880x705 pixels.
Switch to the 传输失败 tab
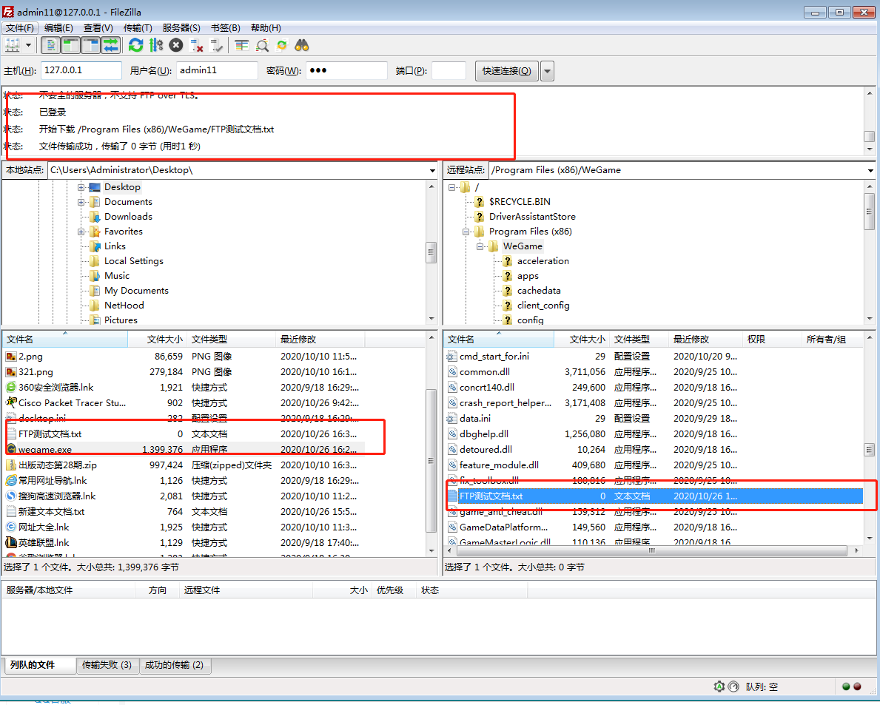click(108, 666)
